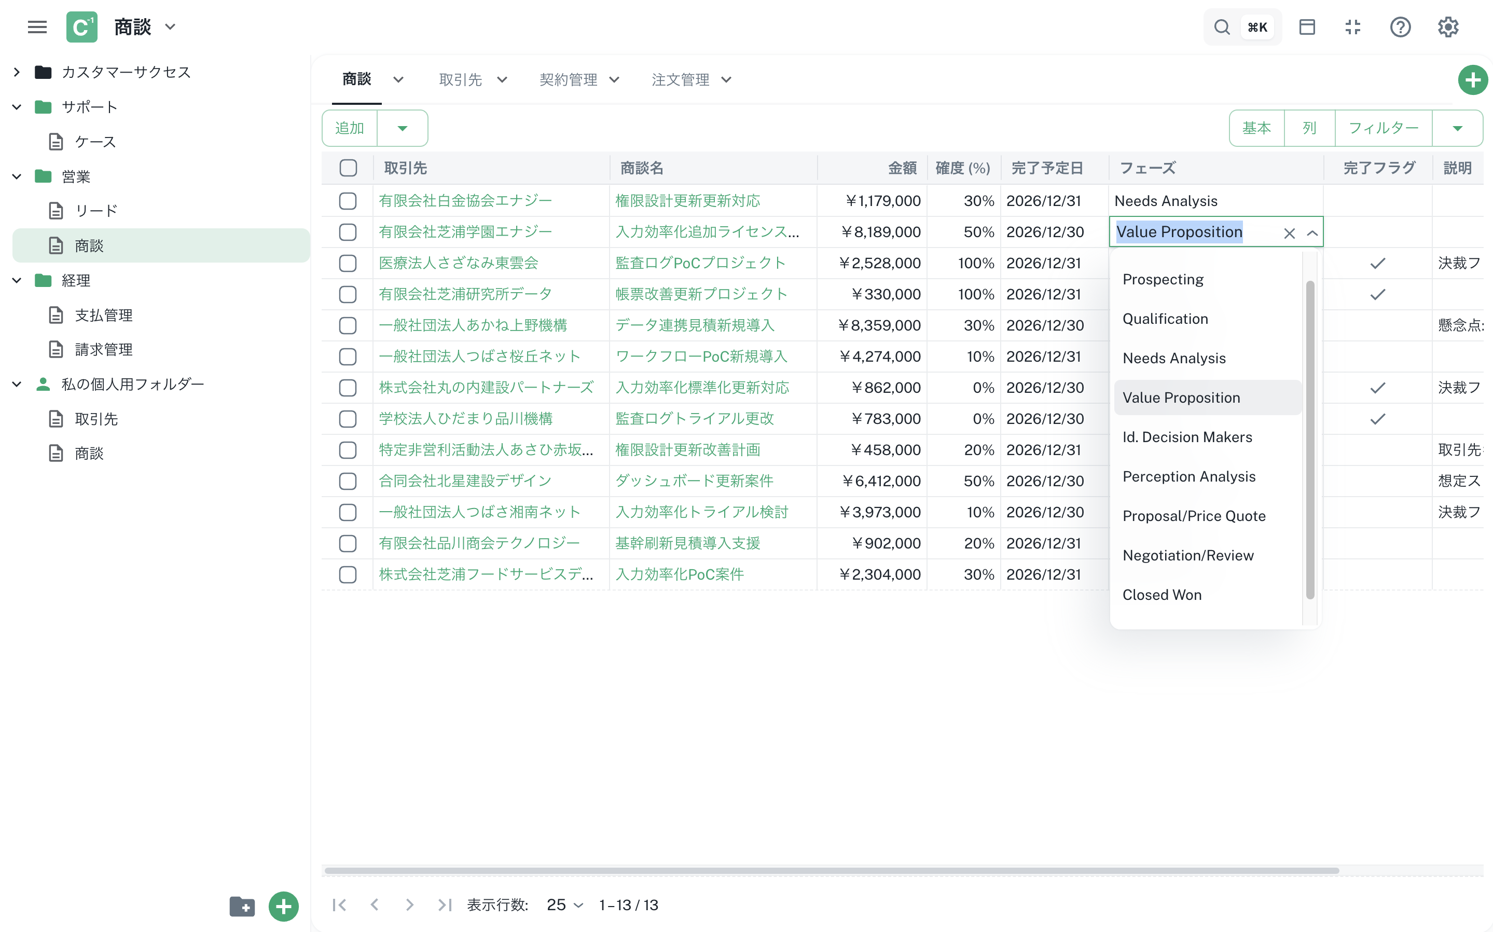Viewport: 1493px width, 932px height.
Task: Check the row for 有限会社白金協会エナジー
Action: point(348,201)
